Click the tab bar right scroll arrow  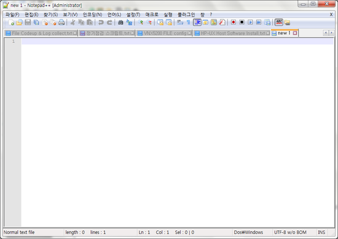coord(331,32)
